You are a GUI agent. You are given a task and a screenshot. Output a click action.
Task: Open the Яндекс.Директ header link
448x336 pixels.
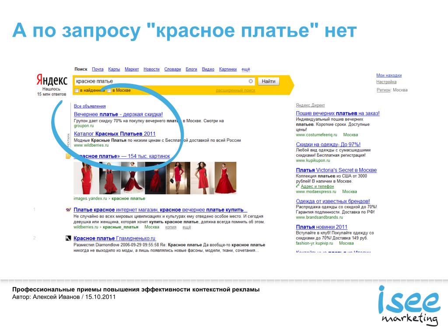310,105
